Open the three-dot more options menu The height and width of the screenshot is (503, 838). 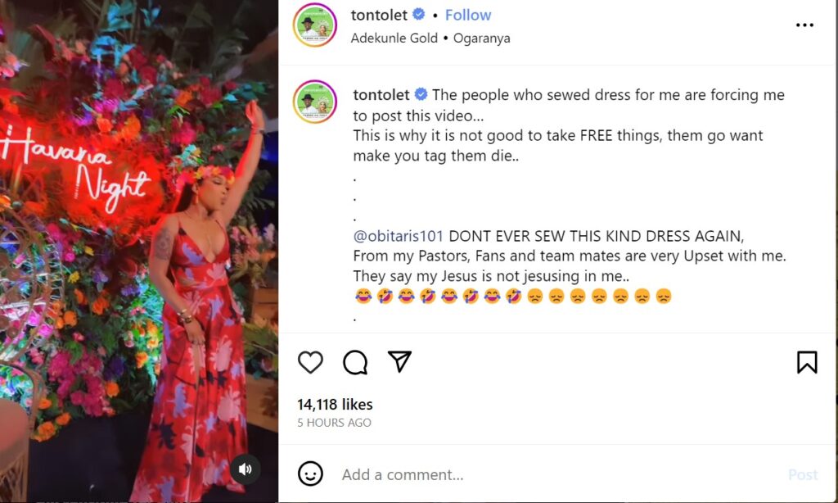tap(805, 25)
